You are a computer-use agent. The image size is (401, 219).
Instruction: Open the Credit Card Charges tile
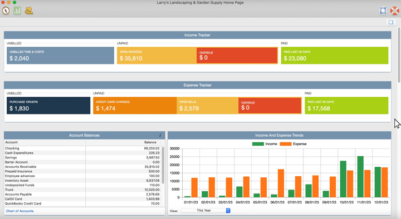(x=135, y=106)
